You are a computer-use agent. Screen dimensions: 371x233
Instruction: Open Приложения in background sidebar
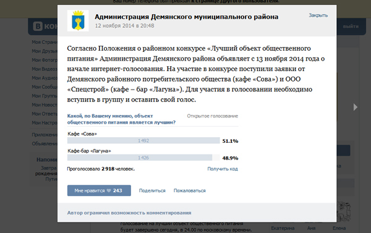click(45, 135)
